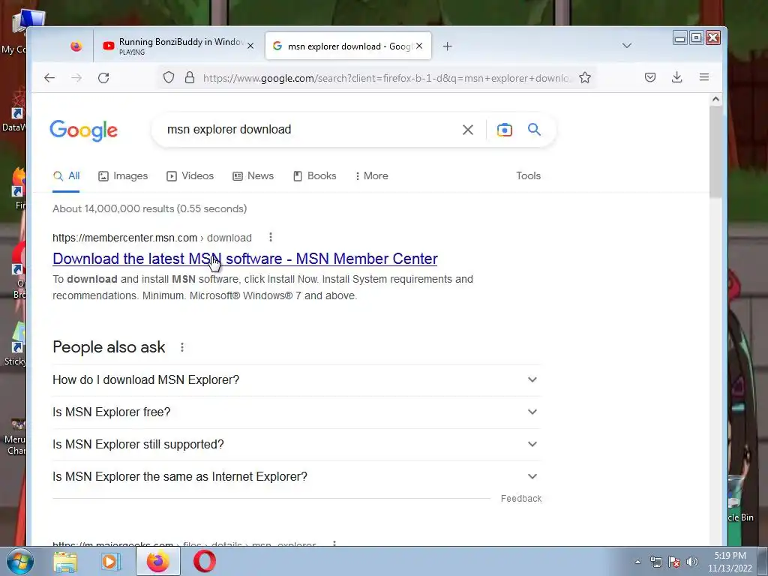Open search Tools options

pyautogui.click(x=528, y=175)
